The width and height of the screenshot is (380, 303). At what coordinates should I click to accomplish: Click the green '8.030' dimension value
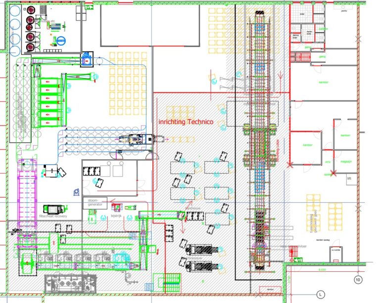click(322, 269)
